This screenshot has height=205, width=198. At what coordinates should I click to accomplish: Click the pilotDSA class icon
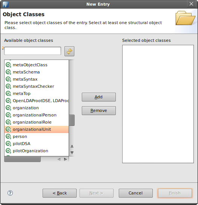(x=8, y=144)
